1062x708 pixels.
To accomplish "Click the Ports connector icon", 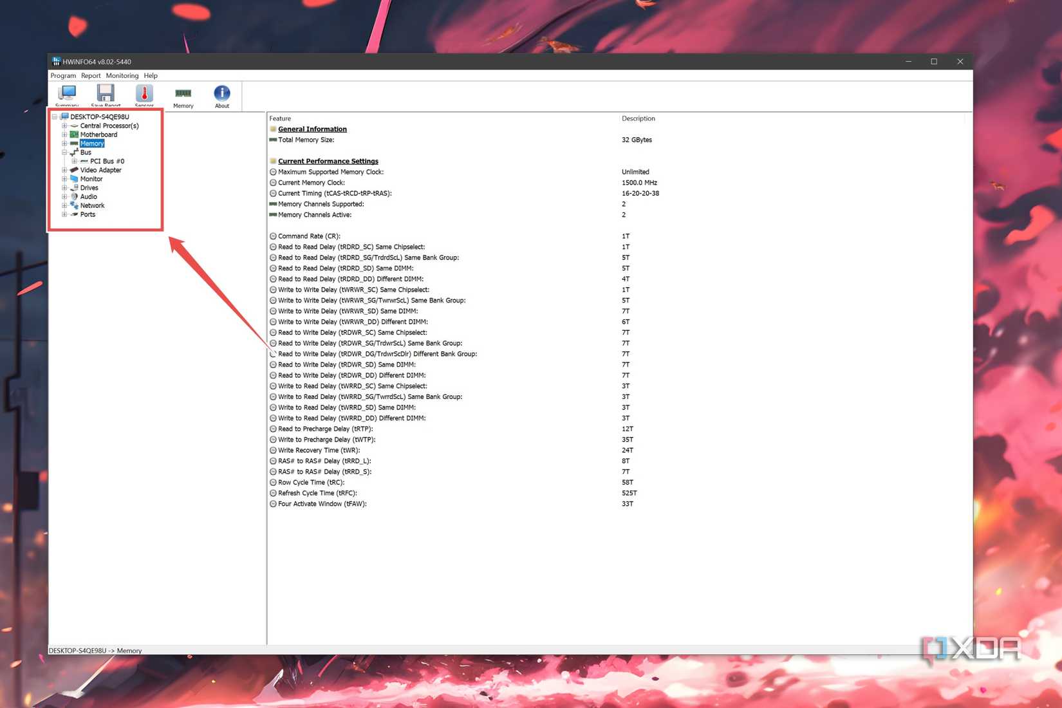I will [x=74, y=214].
